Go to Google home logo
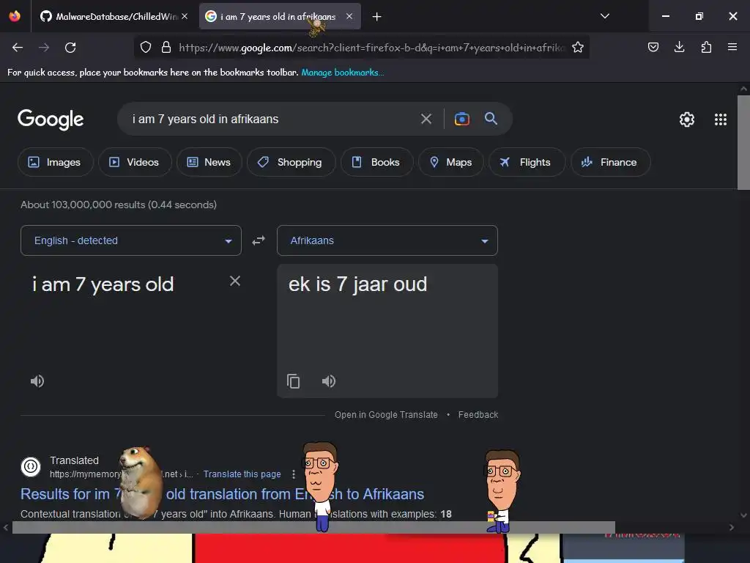The image size is (750, 563). point(51,119)
